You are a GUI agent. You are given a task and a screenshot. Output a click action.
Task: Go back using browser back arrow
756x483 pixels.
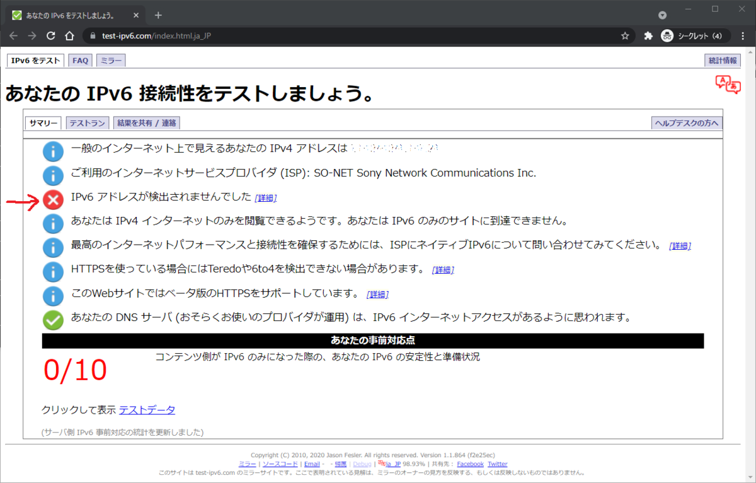14,36
